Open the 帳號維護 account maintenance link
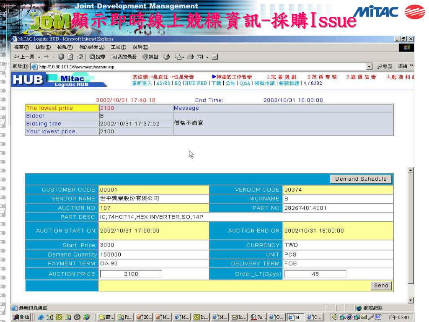This screenshot has width=429, height=322. point(289,83)
